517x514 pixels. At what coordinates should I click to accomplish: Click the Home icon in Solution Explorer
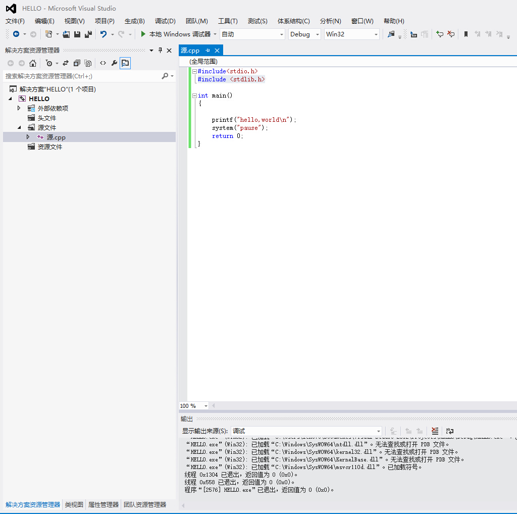pos(33,63)
